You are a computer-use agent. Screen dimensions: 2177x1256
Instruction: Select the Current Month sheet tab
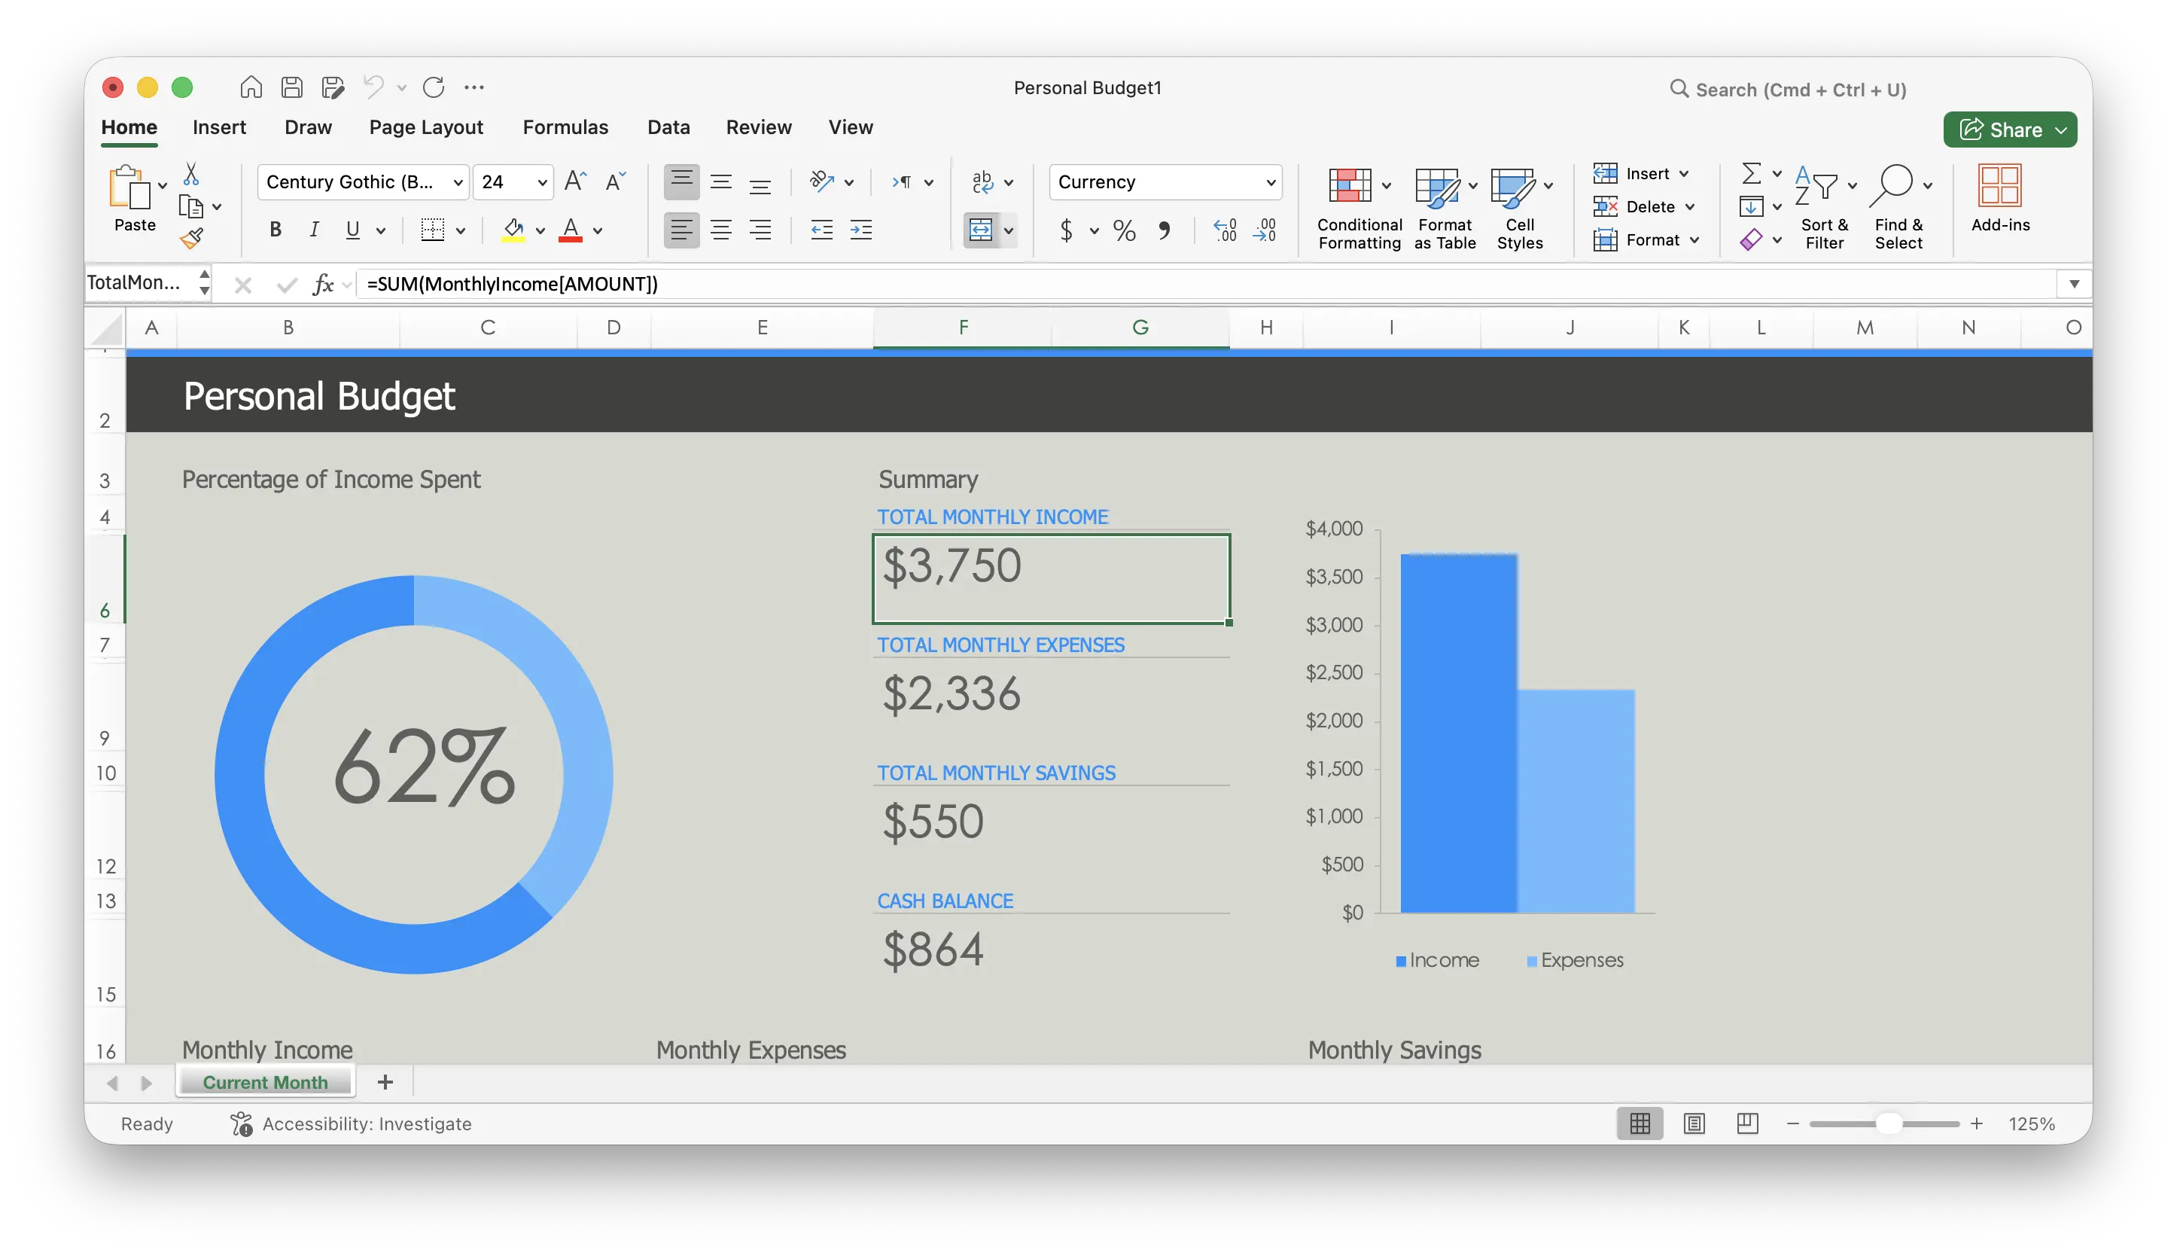pos(266,1083)
